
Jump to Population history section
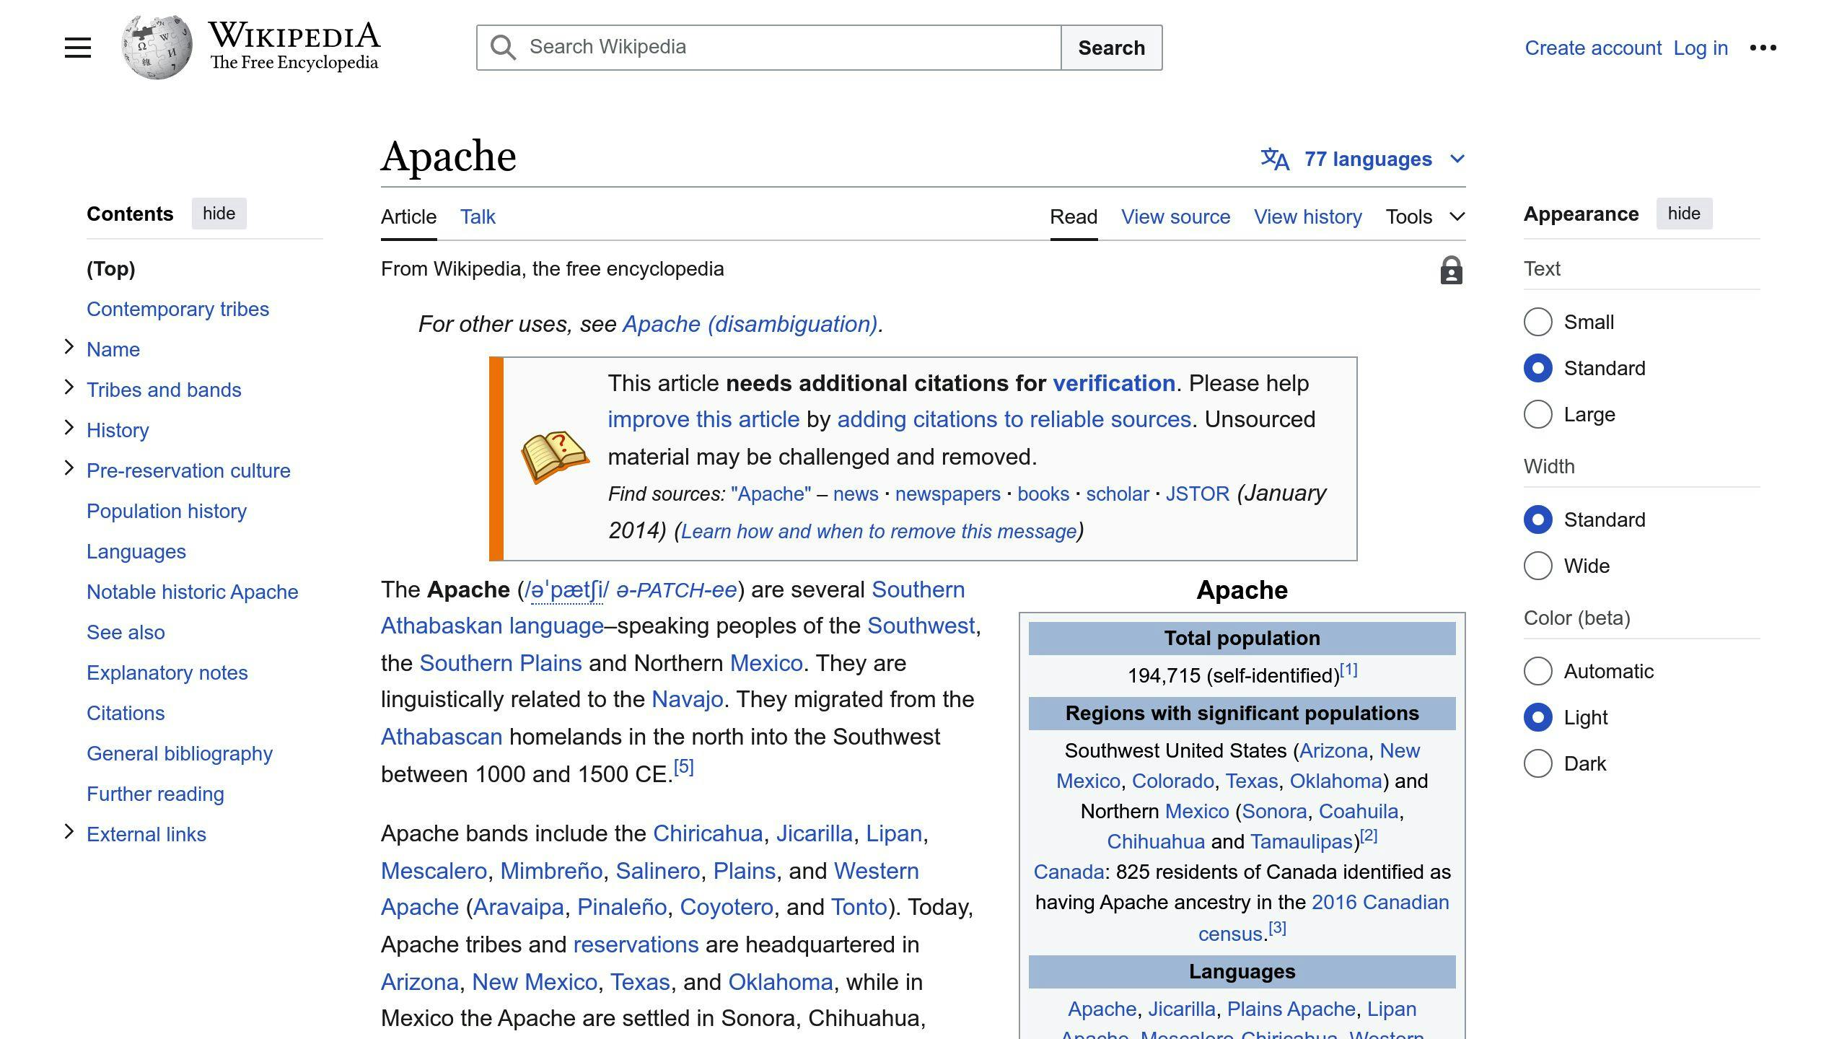coord(167,511)
